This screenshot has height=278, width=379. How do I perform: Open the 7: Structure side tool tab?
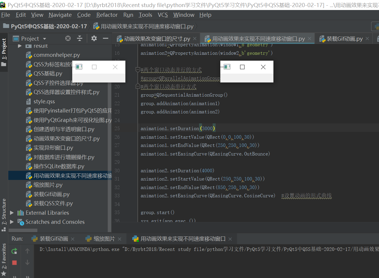tap(4, 212)
